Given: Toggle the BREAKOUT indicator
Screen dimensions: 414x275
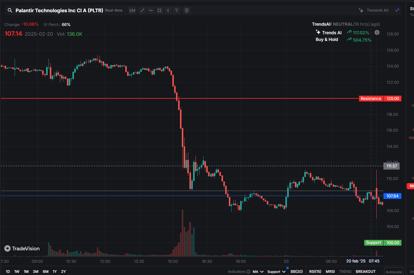Looking at the screenshot, I should click(x=365, y=272).
